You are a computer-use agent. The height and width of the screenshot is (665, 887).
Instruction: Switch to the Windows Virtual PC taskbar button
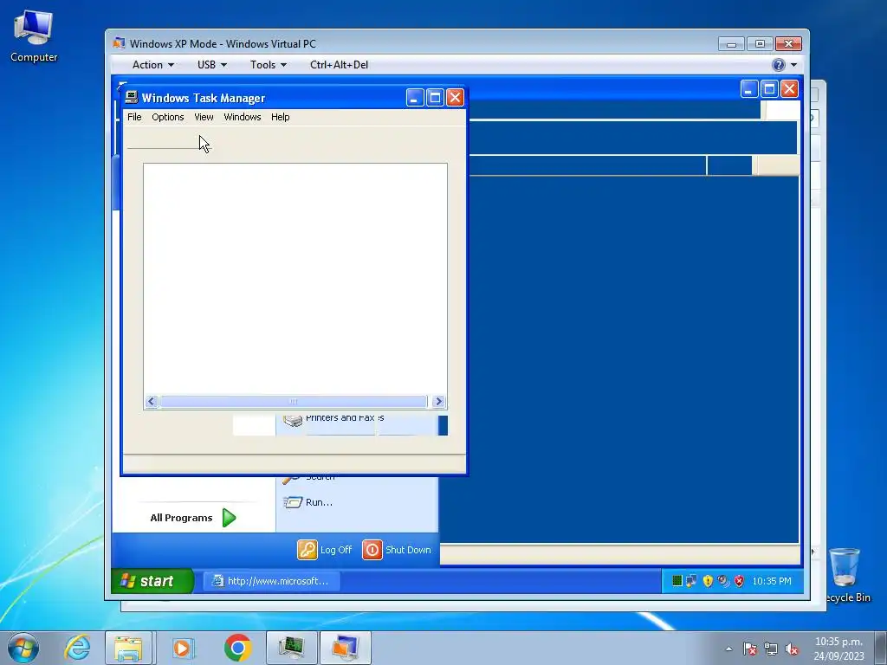[345, 648]
